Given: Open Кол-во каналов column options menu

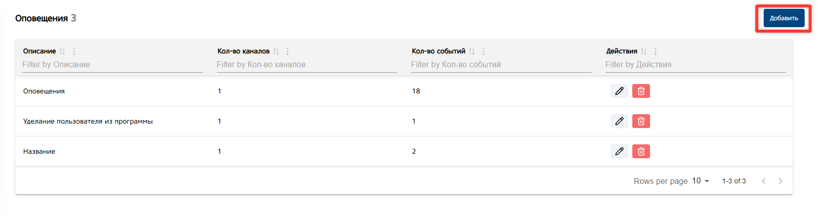Looking at the screenshot, I should tap(287, 51).
